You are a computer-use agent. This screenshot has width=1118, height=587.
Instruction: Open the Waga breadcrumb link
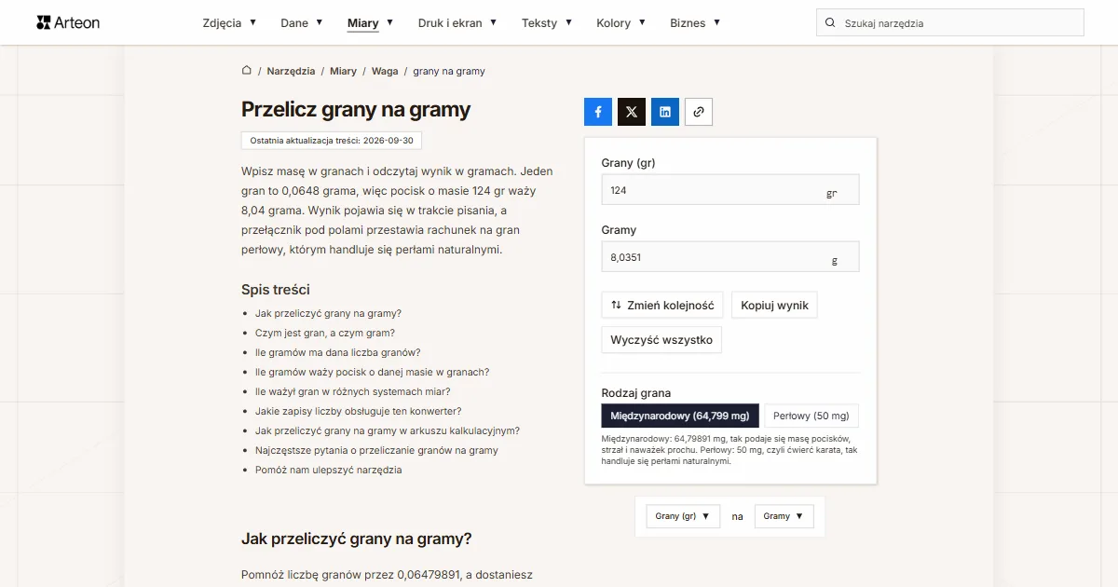click(x=385, y=71)
